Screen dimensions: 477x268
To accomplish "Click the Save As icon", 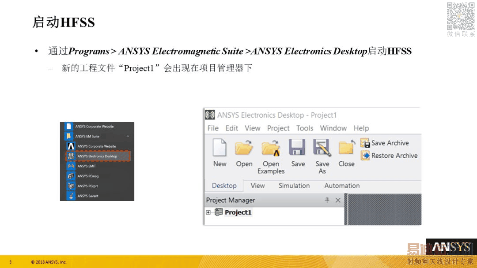I will pos(322,148).
